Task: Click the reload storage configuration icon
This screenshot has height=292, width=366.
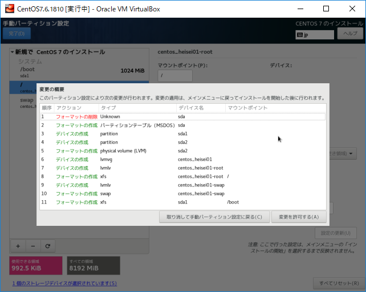Action: click(48, 246)
